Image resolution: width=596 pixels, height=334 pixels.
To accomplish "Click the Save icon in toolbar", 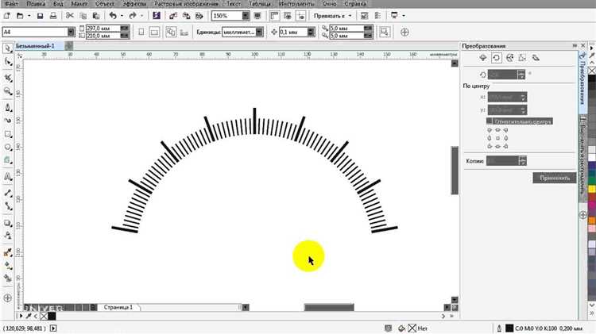I will point(41,15).
